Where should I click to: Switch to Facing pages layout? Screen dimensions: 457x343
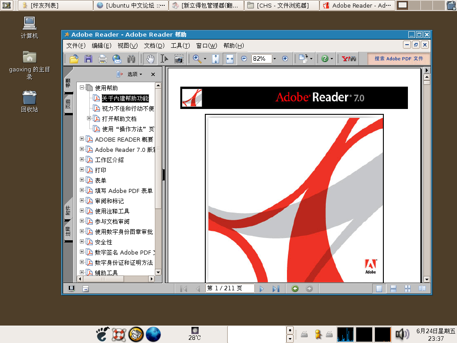pyautogui.click(x=422, y=289)
